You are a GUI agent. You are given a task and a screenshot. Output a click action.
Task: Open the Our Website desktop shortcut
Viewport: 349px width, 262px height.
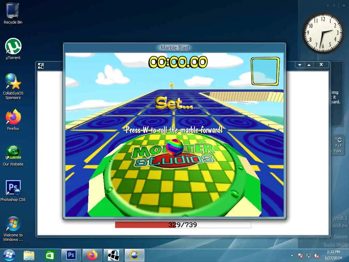point(13,156)
